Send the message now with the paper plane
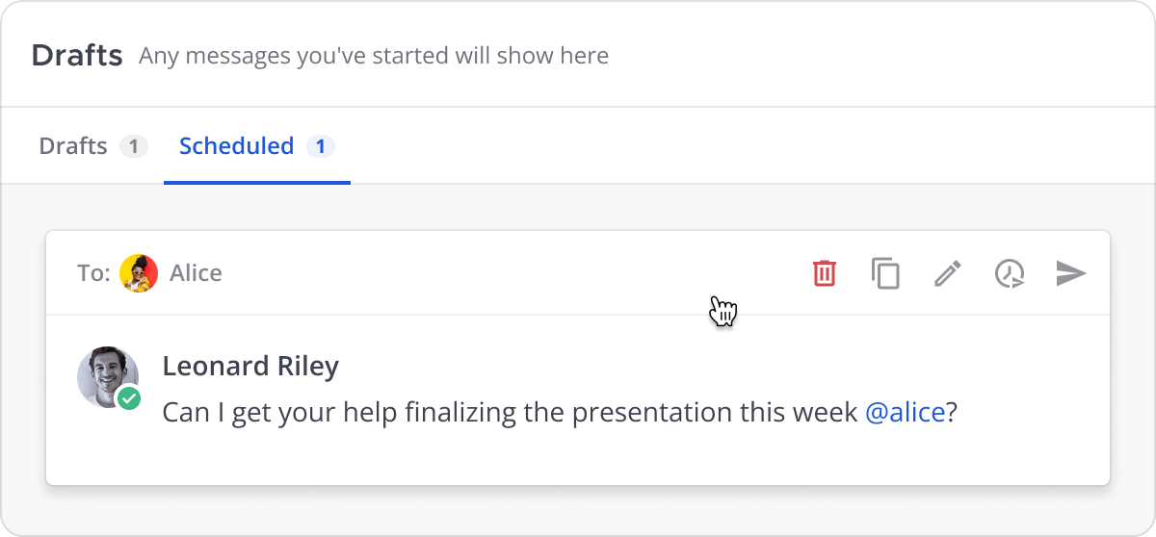This screenshot has width=1156, height=537. coord(1070,273)
